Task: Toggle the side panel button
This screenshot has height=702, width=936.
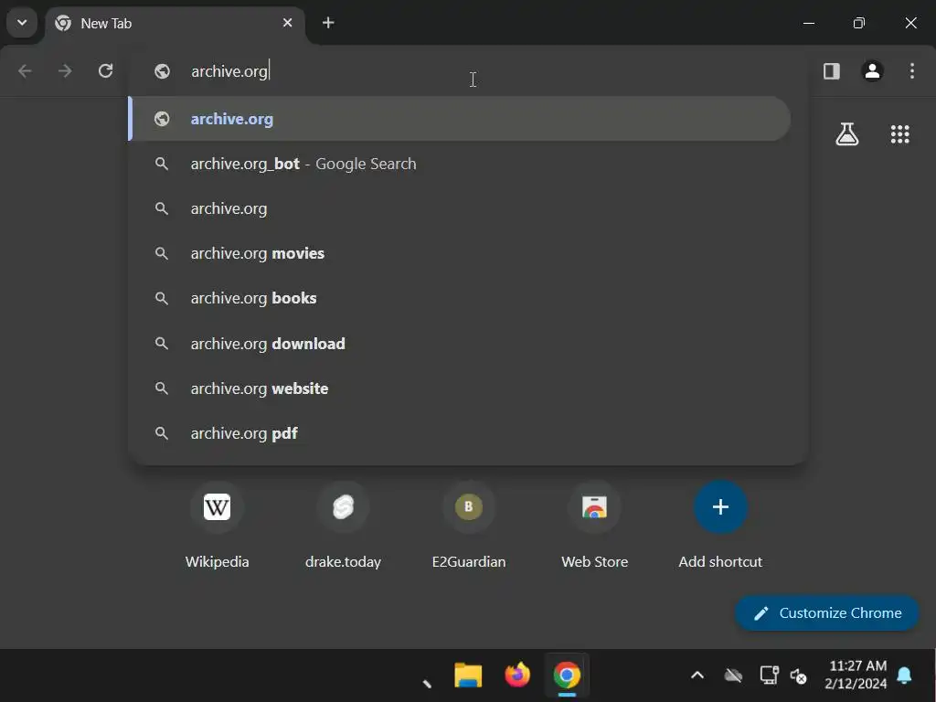Action: pos(832,71)
